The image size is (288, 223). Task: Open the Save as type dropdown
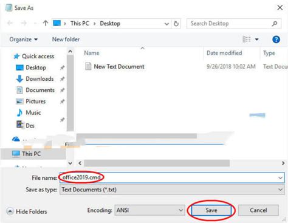172,190
